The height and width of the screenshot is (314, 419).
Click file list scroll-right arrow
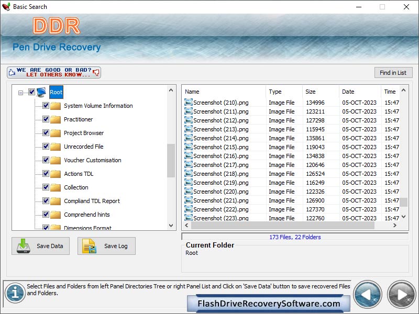pos(395,226)
